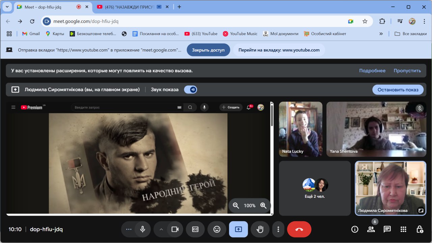Open a new browser tab
The width and height of the screenshot is (432, 243).
click(x=179, y=7)
